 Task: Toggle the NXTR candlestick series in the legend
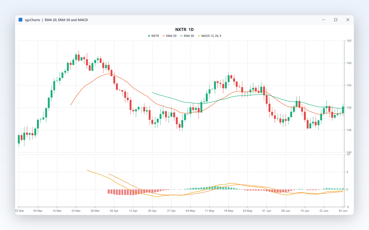153,36
